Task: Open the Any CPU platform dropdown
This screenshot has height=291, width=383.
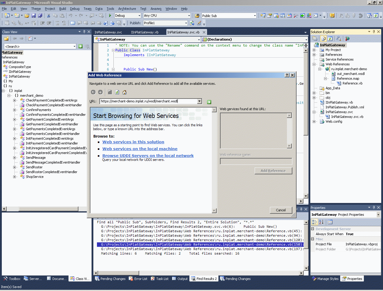Action: pos(189,16)
